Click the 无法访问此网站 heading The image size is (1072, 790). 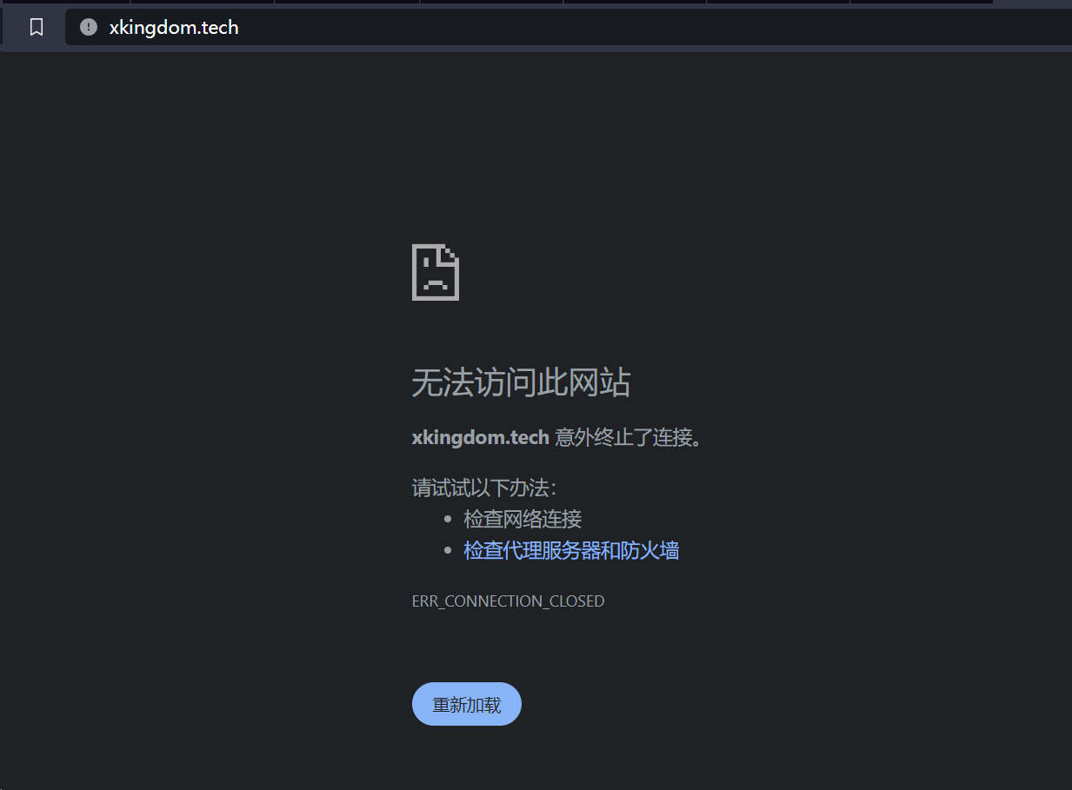[x=521, y=382]
